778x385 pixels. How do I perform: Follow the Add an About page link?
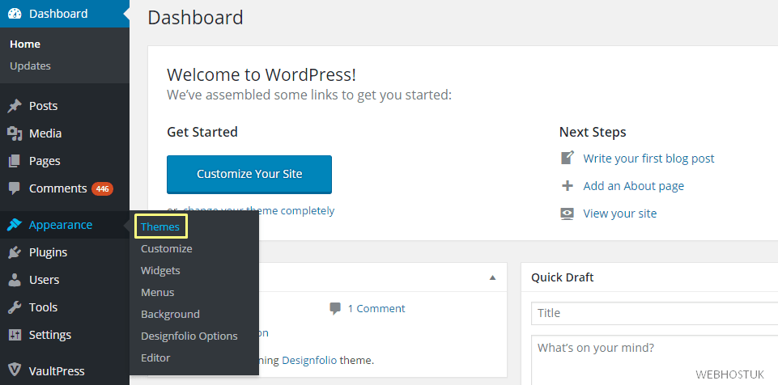[x=634, y=186]
